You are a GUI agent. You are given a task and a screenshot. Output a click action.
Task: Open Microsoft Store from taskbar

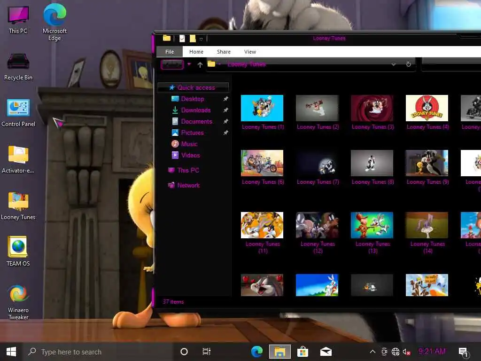[303, 352]
